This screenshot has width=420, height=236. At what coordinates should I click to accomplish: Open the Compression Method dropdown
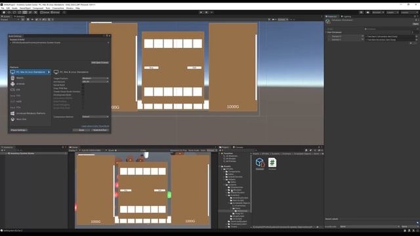pyautogui.click(x=95, y=117)
